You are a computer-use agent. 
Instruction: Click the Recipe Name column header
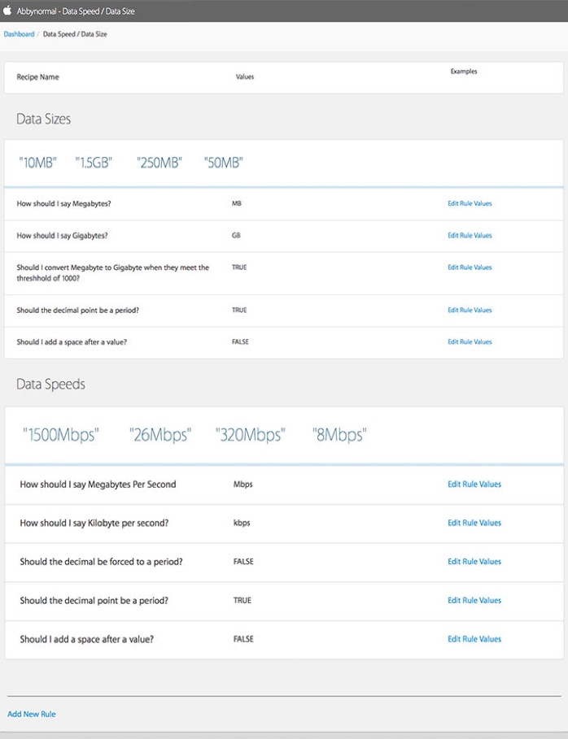(x=37, y=77)
